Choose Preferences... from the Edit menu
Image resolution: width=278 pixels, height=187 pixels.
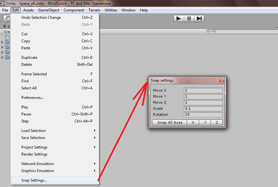tap(32, 98)
